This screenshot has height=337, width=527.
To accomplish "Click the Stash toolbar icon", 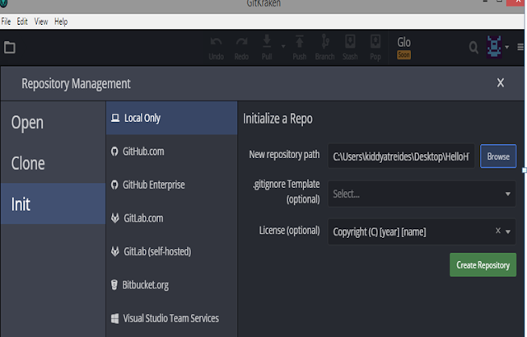I will click(x=350, y=48).
